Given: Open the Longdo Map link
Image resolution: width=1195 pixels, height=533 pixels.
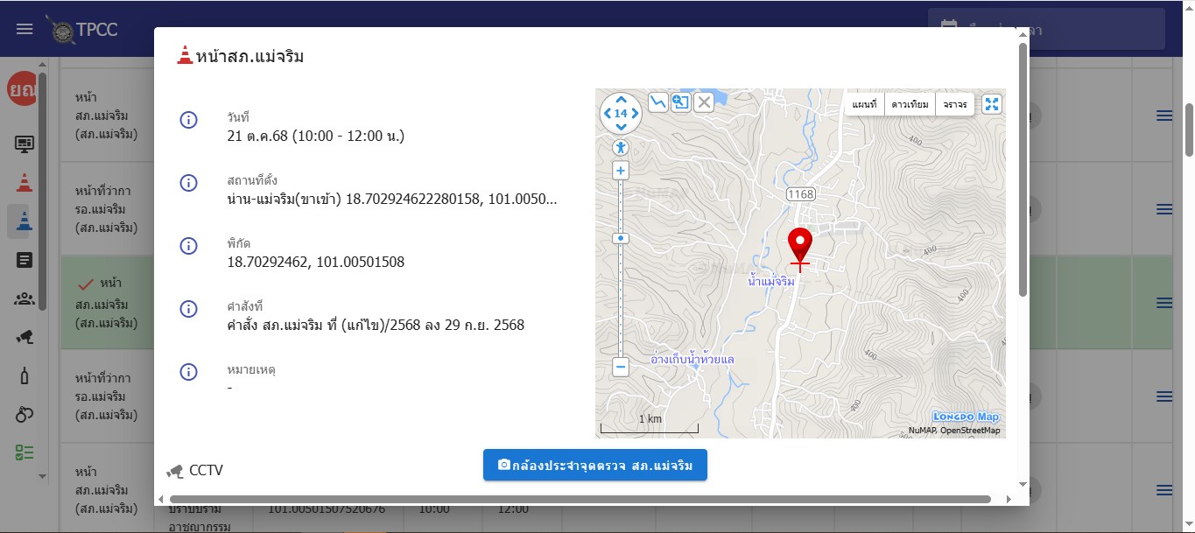Looking at the screenshot, I should coord(966,417).
